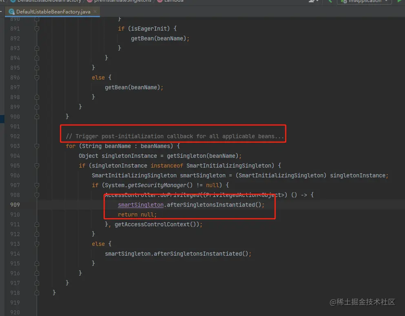Click the Lambda breadcrumb
Viewport: 405px width, 316px height.
(174, 1)
